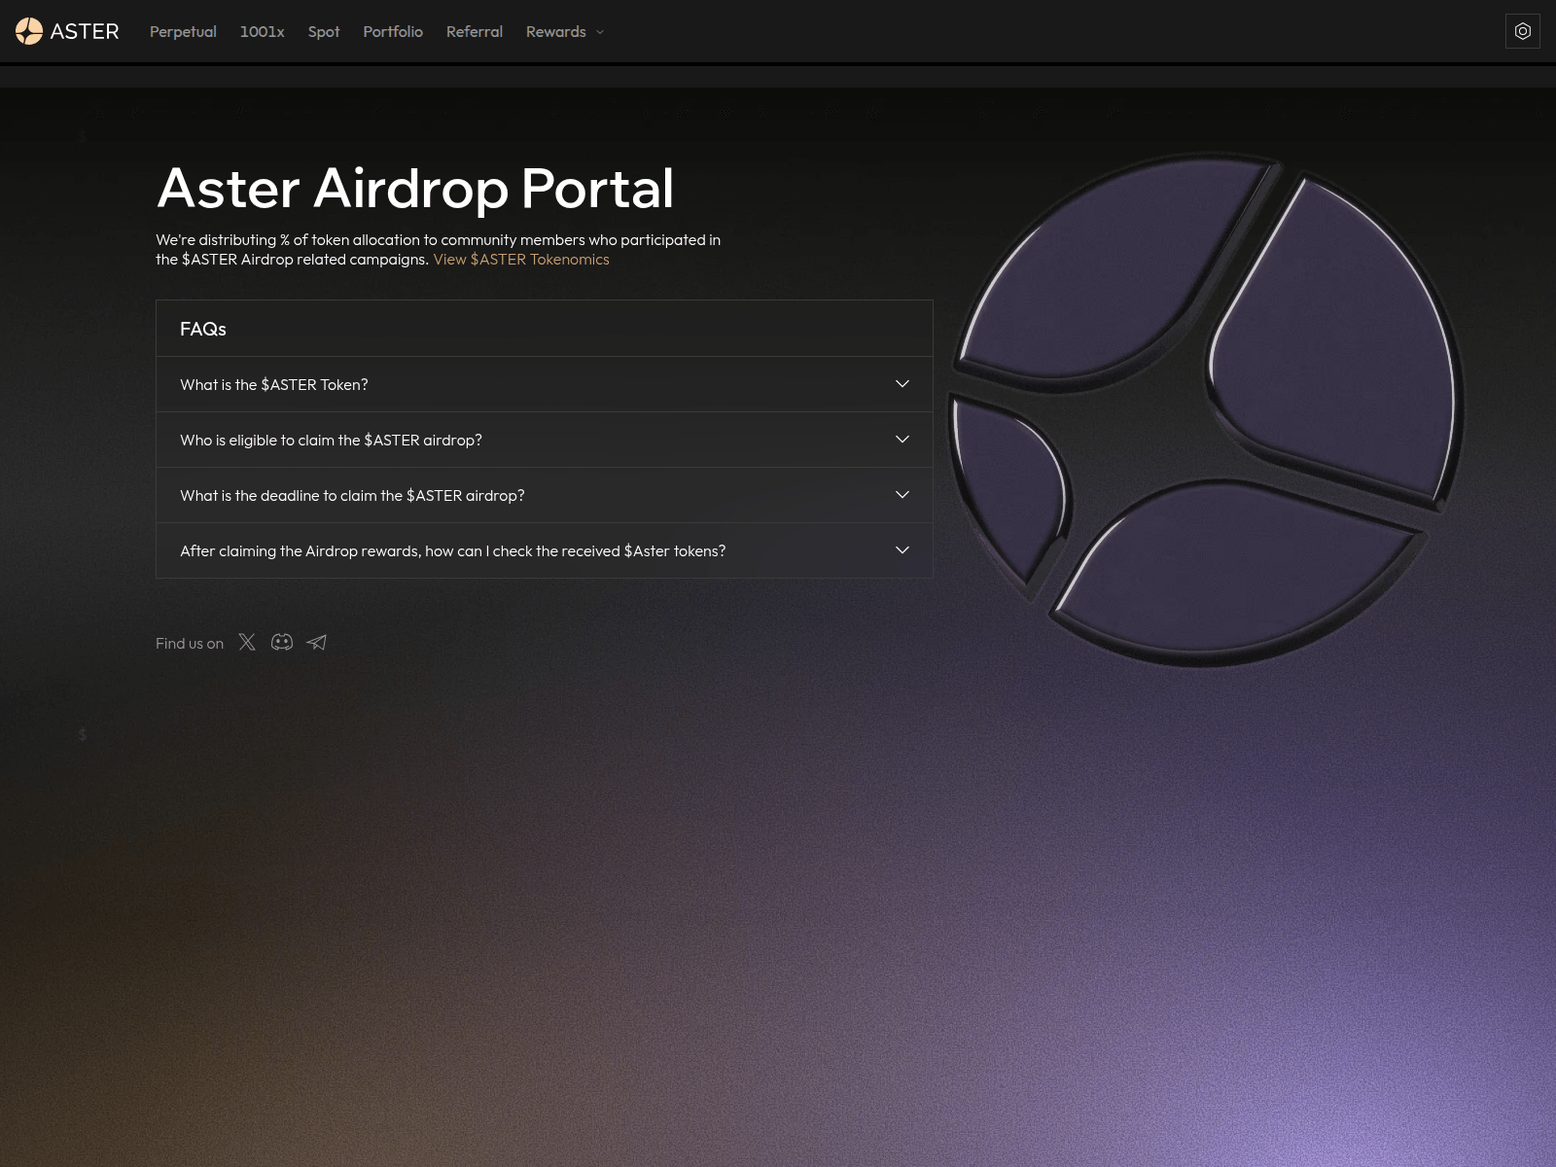Click the View $ASTER Tokenomics link
This screenshot has width=1556, height=1167.
(x=521, y=259)
